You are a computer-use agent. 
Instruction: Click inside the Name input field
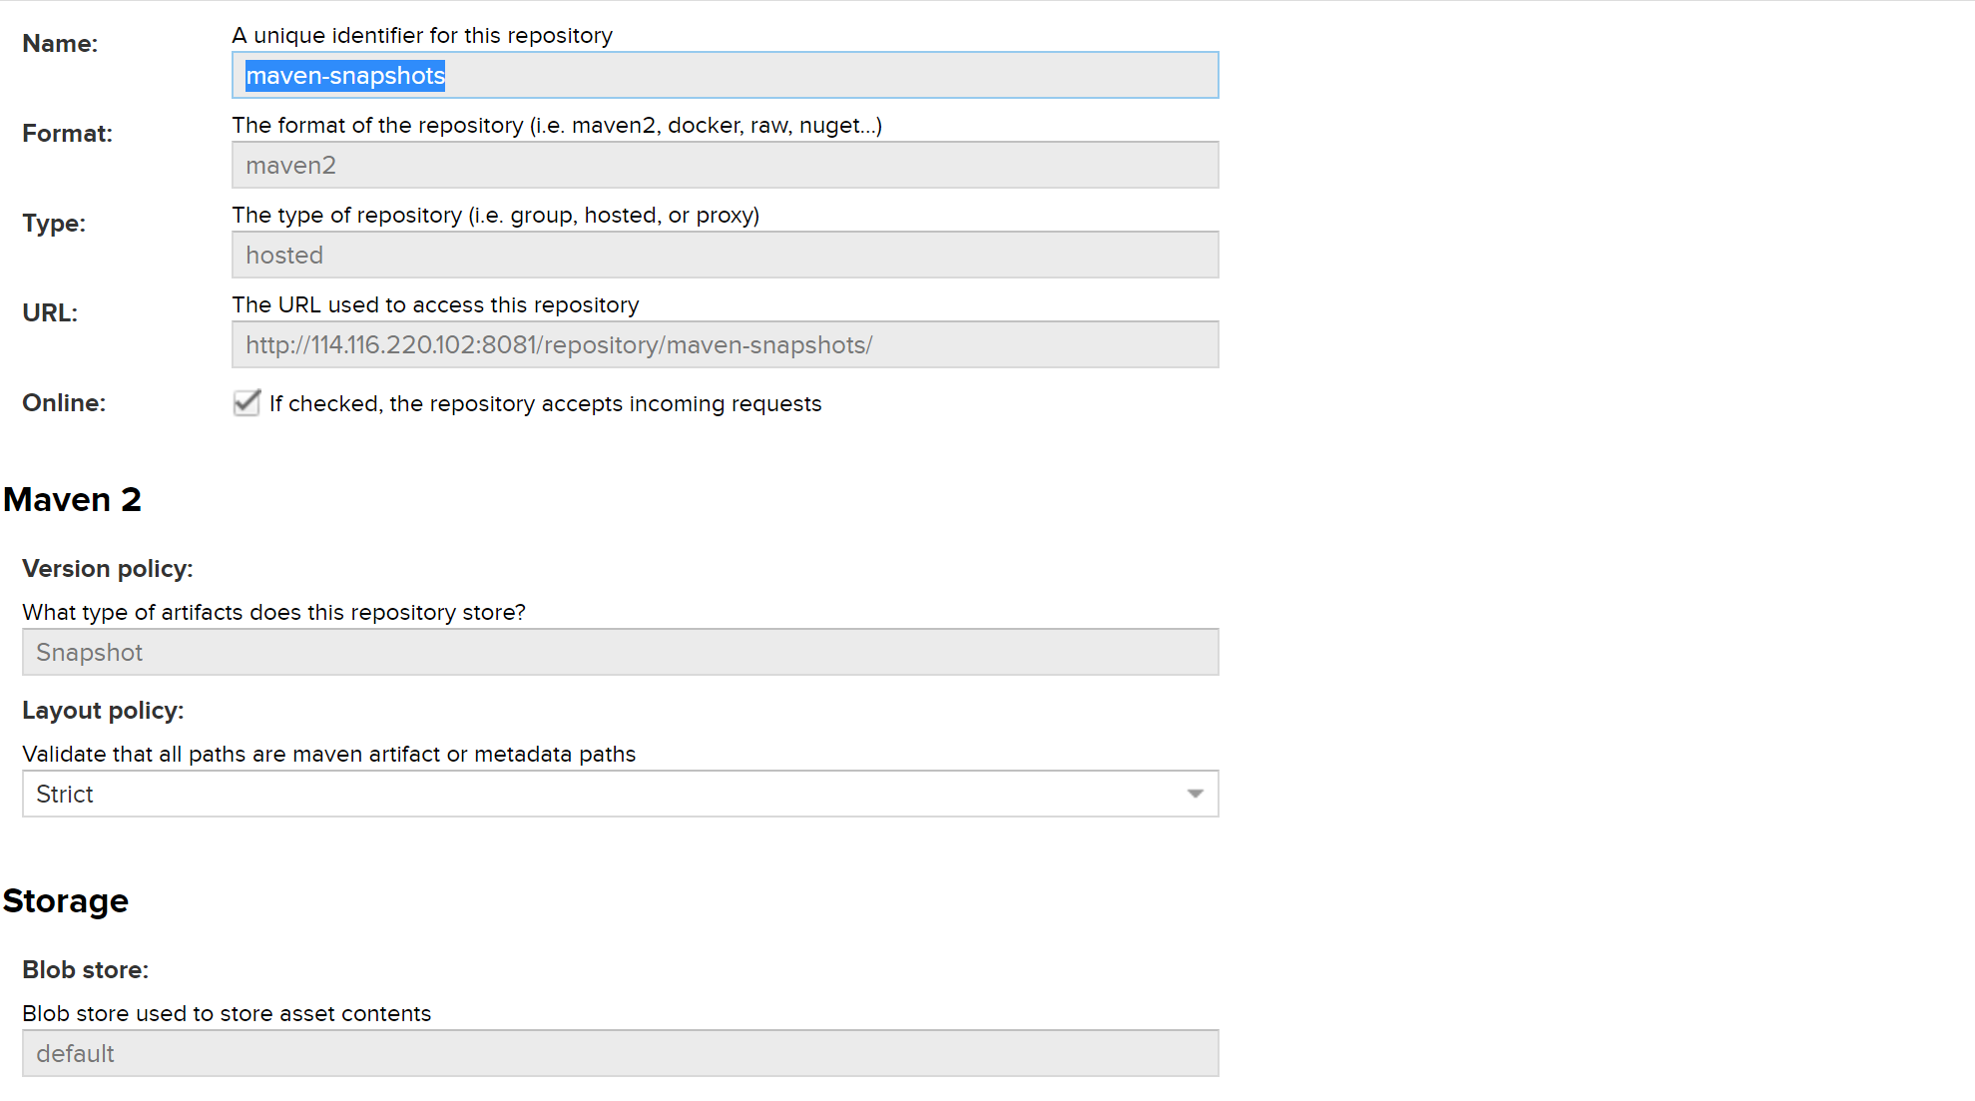point(726,75)
